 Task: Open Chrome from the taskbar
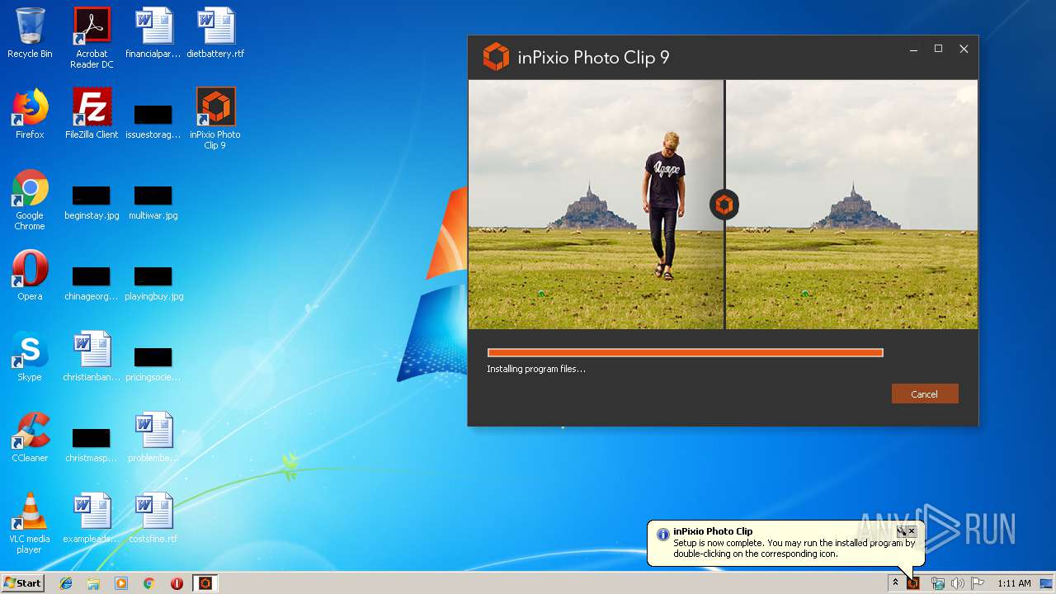[x=148, y=583]
